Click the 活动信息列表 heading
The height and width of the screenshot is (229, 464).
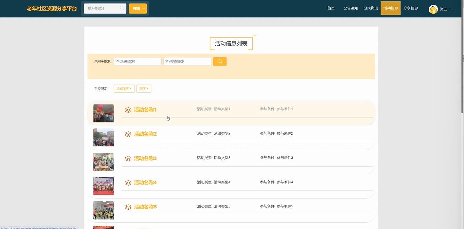[231, 44]
